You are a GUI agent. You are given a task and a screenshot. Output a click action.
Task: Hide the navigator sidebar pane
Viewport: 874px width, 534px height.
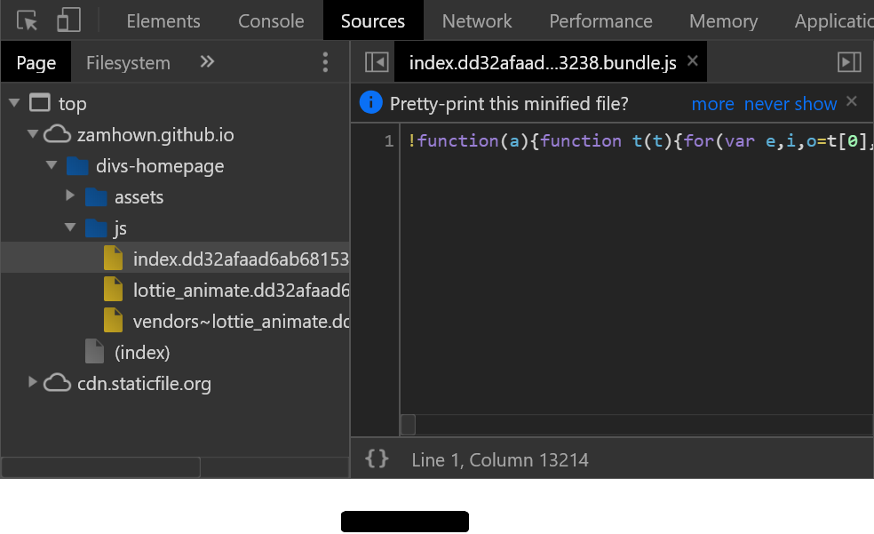377,62
